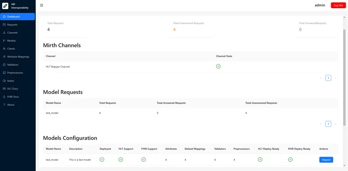The width and height of the screenshot is (348, 171).
Task: Click test_model HL7 Support check icon
Action: coord(121,159)
